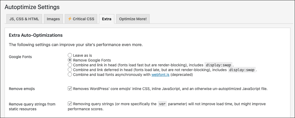Choose the Remove Google Fonts radio button
The height and width of the screenshot is (118, 295).
[70, 60]
